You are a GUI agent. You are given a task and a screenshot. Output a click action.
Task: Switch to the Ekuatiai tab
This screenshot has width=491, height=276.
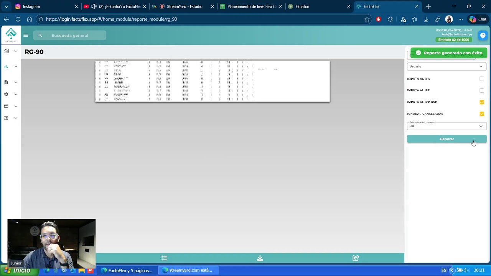(x=319, y=7)
